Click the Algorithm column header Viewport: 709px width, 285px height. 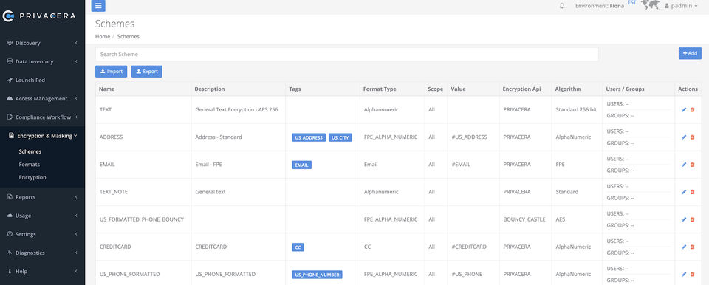tap(569, 89)
